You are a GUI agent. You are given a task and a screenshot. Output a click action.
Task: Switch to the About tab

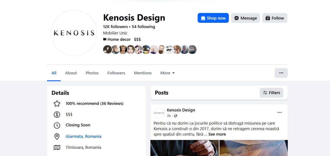[x=71, y=73]
